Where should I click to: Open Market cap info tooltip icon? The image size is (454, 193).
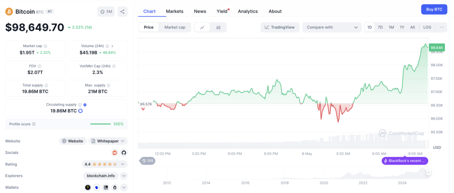(x=46, y=46)
